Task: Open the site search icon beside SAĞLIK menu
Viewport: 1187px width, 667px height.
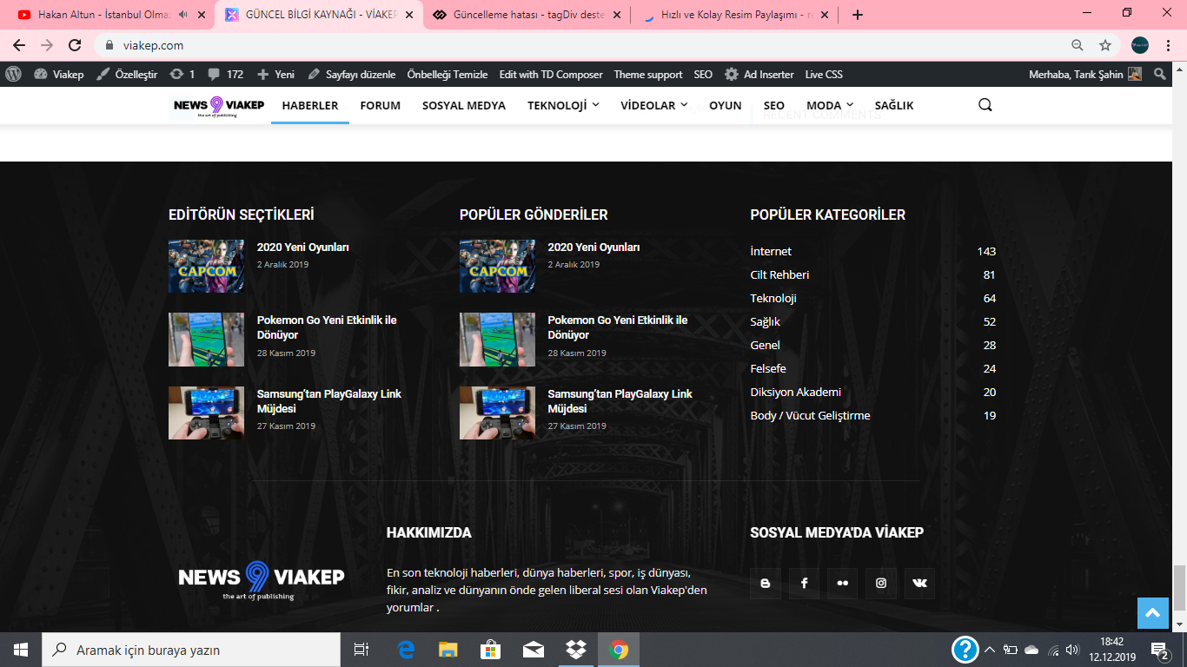Action: [x=985, y=105]
